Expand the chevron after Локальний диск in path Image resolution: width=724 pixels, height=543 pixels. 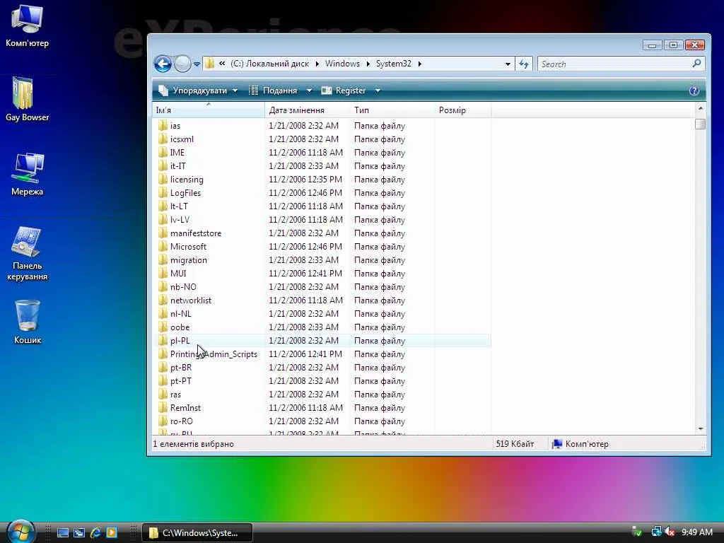coord(317,64)
